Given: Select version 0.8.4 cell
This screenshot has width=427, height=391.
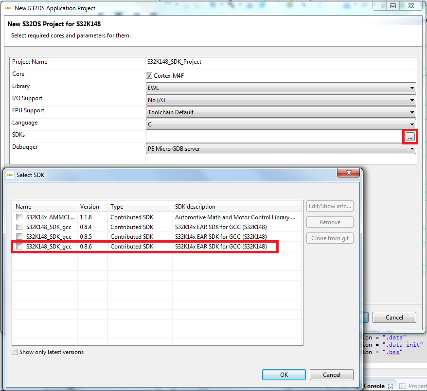Looking at the screenshot, I should 86,227.
